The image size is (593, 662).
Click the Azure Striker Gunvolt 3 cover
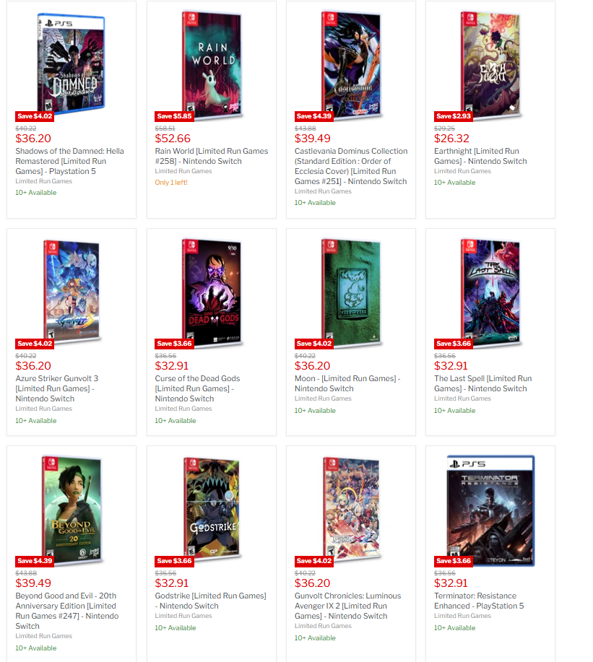point(72,292)
